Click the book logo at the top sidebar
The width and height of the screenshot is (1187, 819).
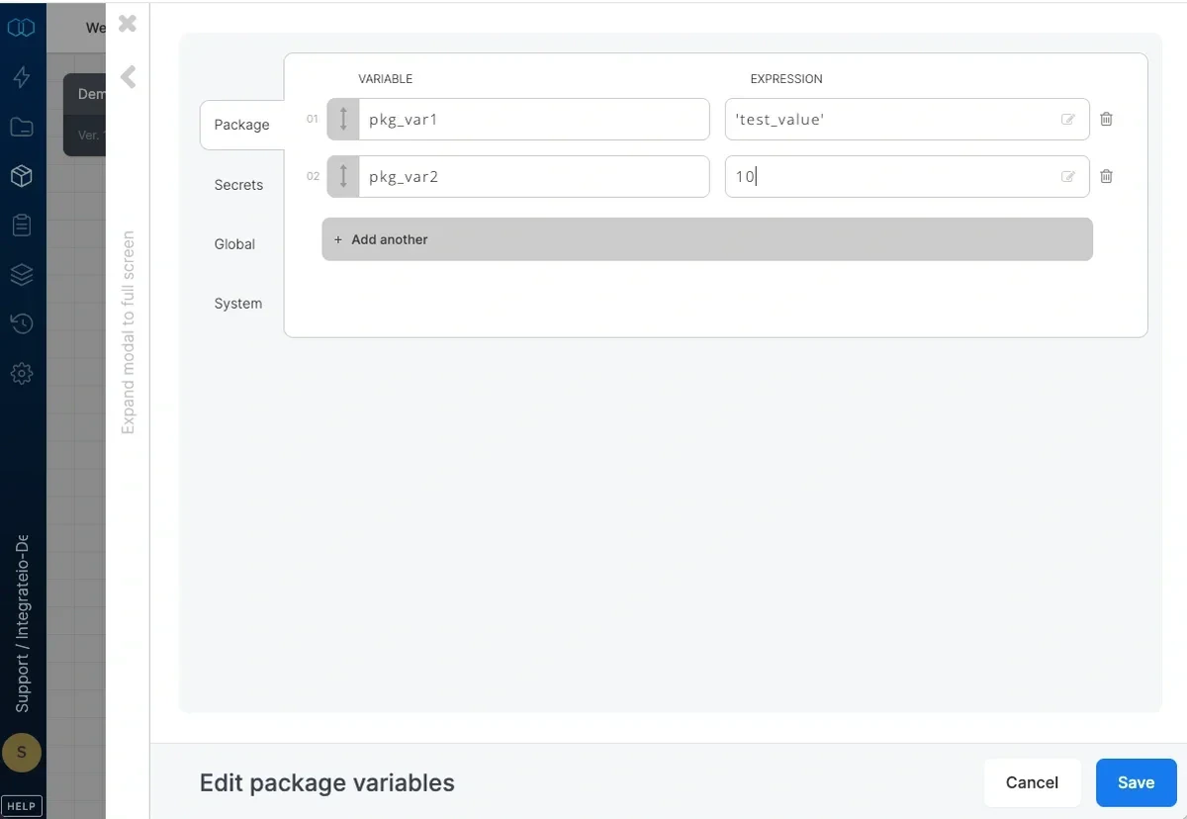point(22,27)
